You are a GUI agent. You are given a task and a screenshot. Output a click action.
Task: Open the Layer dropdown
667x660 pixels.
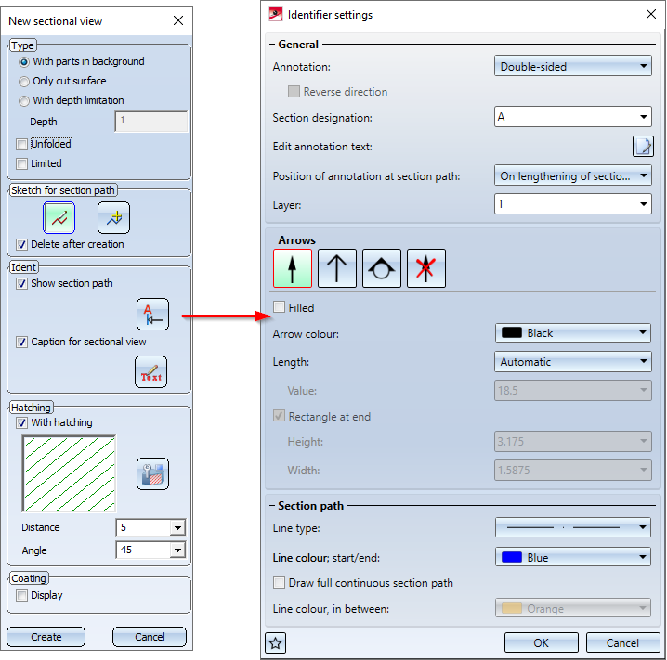[573, 204]
